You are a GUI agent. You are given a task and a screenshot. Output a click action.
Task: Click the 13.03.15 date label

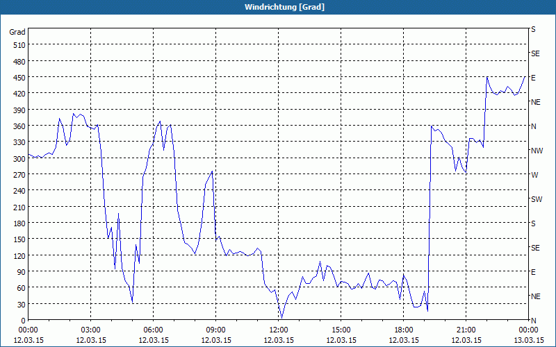[528, 340]
